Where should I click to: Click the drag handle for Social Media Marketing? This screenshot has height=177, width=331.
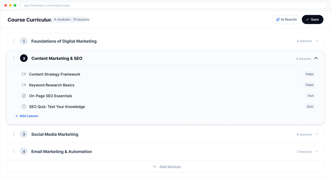(14, 134)
